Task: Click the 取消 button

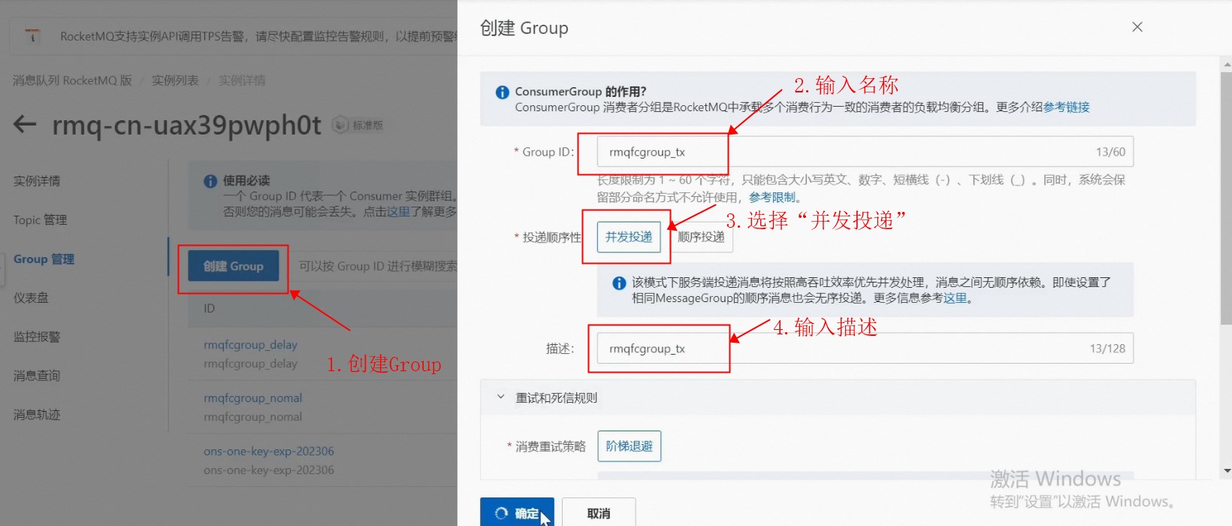Action: click(599, 513)
